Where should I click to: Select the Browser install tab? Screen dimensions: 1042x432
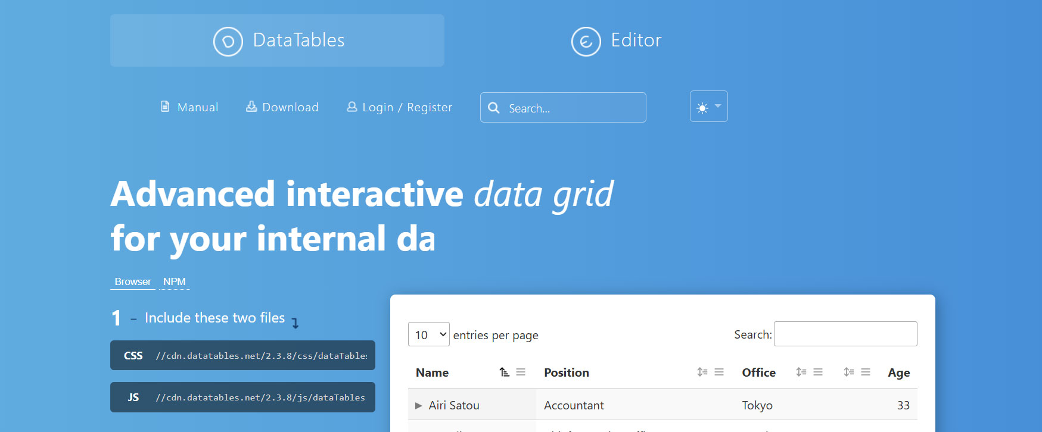(x=133, y=281)
